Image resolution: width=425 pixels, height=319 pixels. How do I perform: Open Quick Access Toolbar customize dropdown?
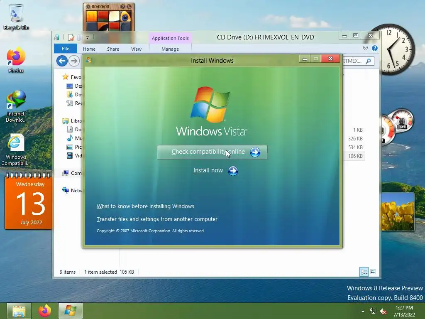[x=88, y=38]
